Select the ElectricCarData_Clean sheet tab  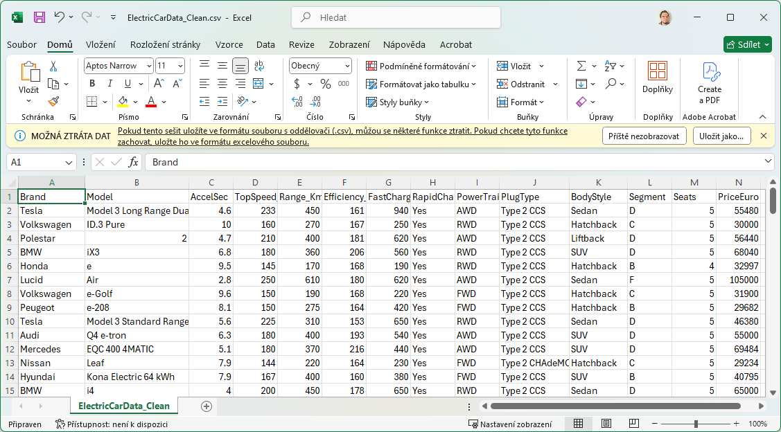(124, 406)
